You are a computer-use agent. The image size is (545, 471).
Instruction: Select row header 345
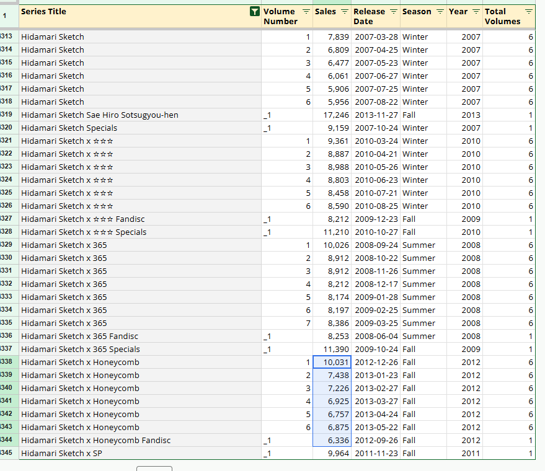(x=9, y=453)
